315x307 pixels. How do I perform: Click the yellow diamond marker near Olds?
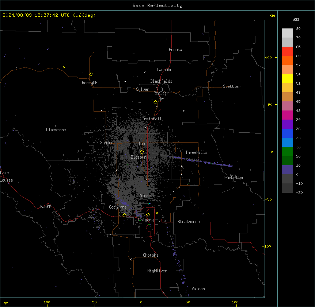pos(142,152)
